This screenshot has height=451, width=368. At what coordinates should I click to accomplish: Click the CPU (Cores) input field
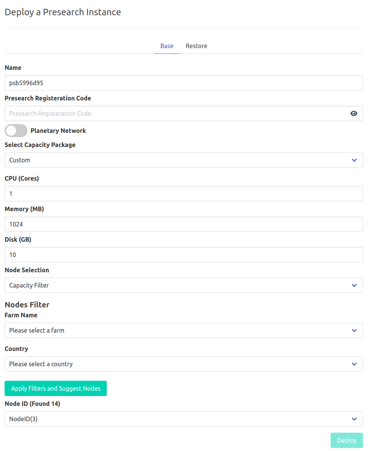click(x=183, y=194)
